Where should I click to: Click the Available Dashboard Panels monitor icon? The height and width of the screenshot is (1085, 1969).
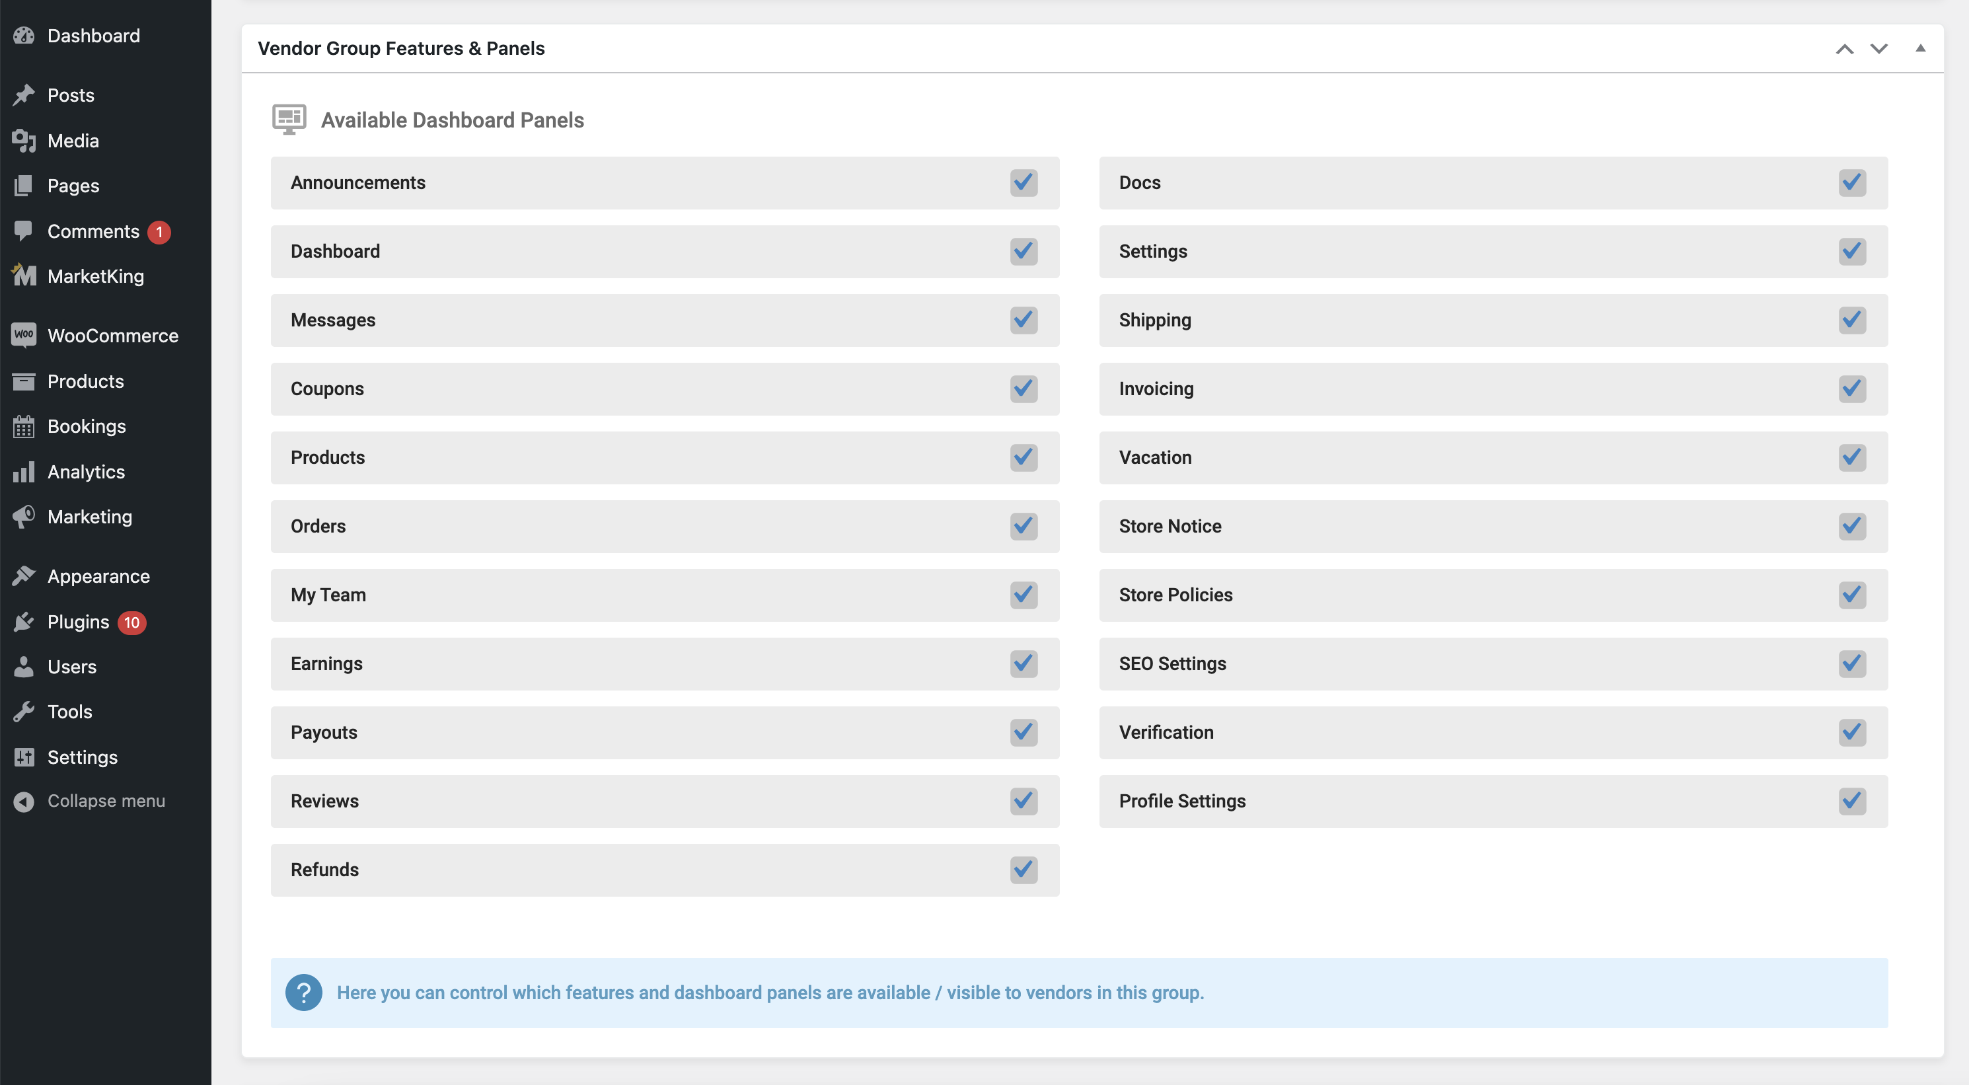point(288,120)
